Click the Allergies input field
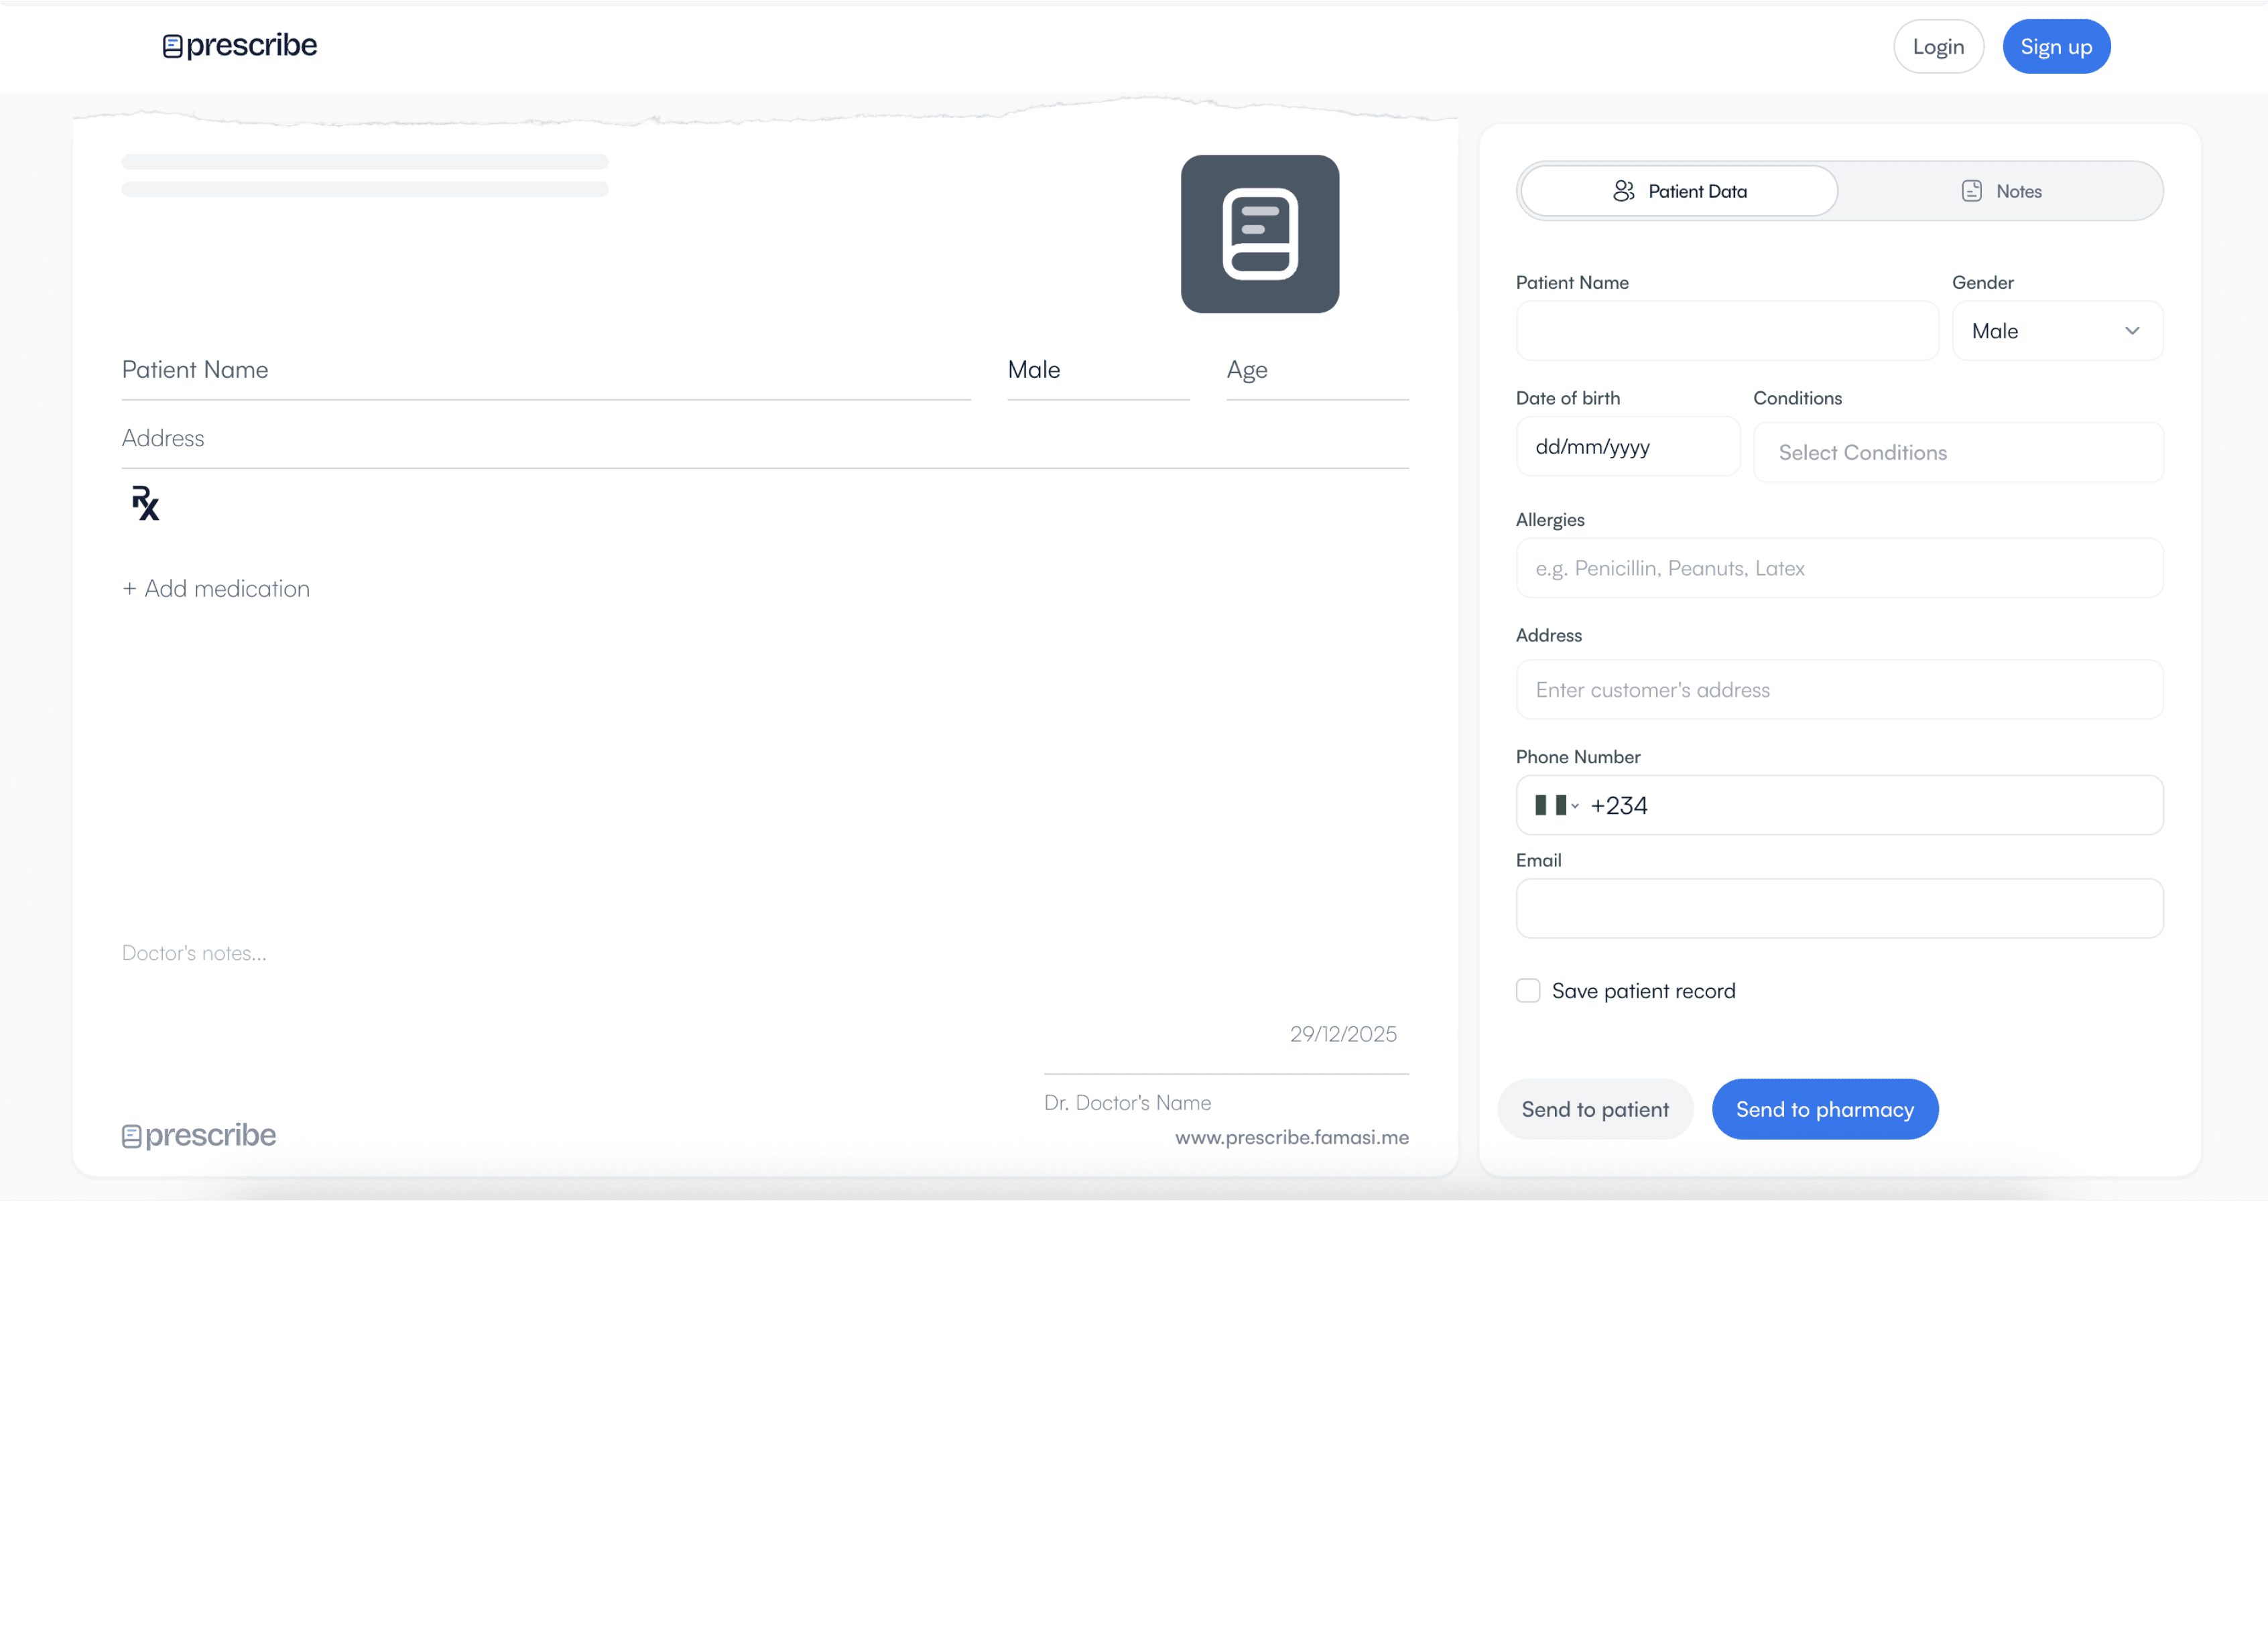 point(1838,569)
